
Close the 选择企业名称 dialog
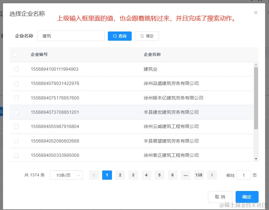[x=256, y=13]
